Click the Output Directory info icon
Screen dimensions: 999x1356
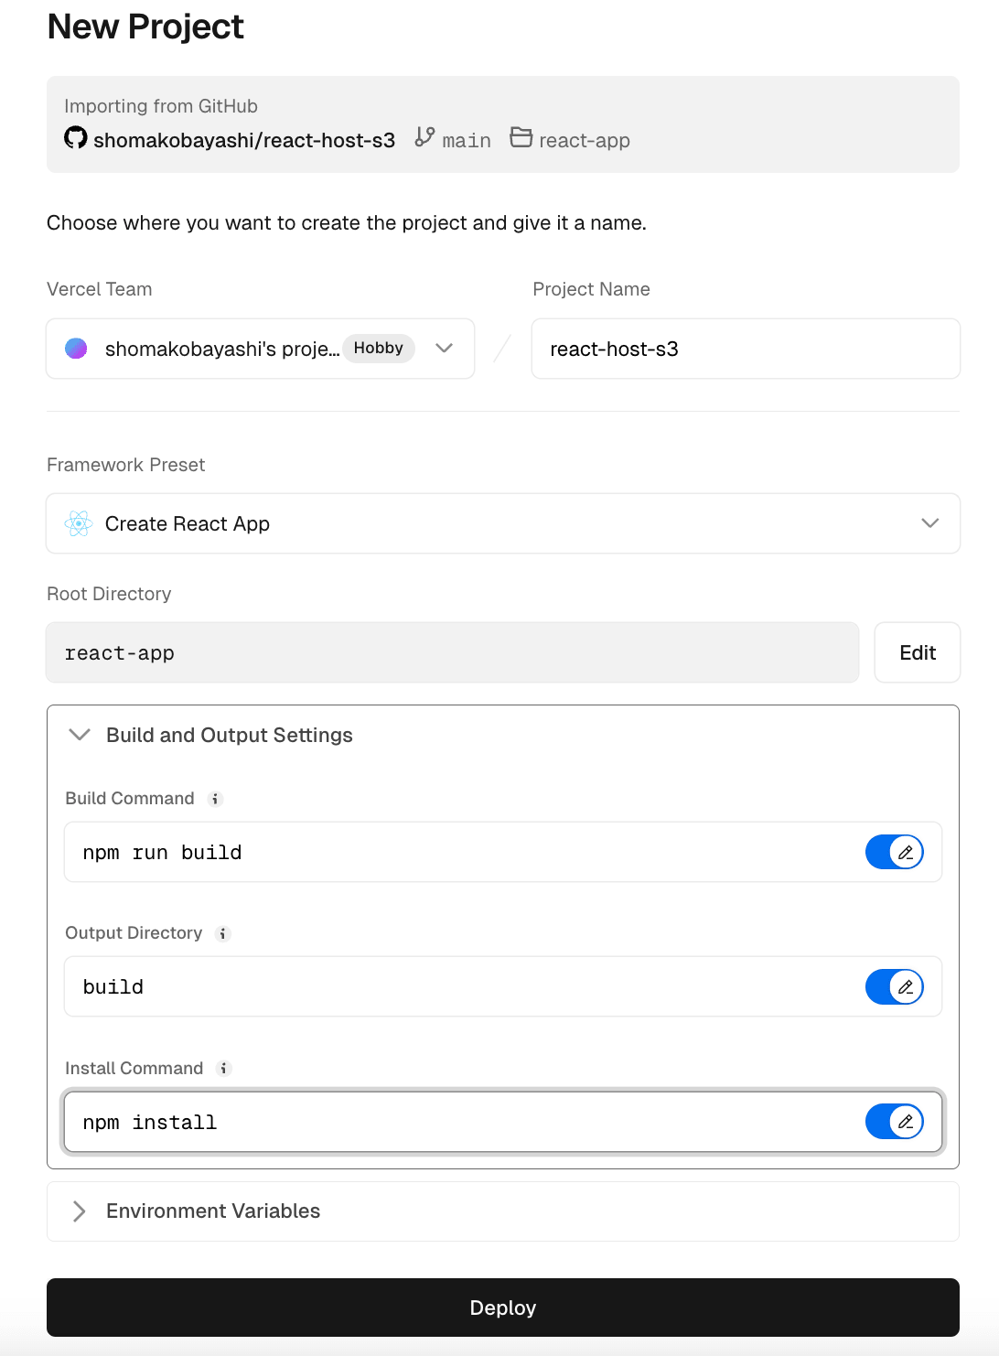(x=222, y=933)
